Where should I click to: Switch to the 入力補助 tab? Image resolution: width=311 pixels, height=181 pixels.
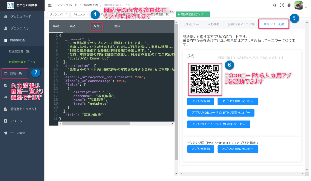tap(213, 24)
